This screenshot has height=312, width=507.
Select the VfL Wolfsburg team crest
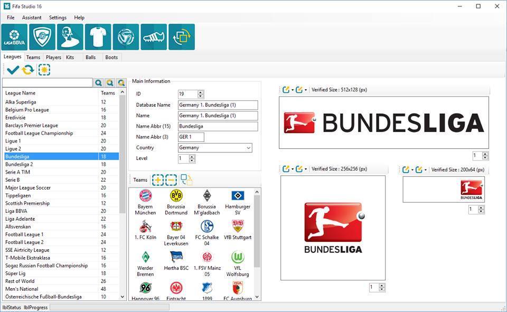pos(238,257)
